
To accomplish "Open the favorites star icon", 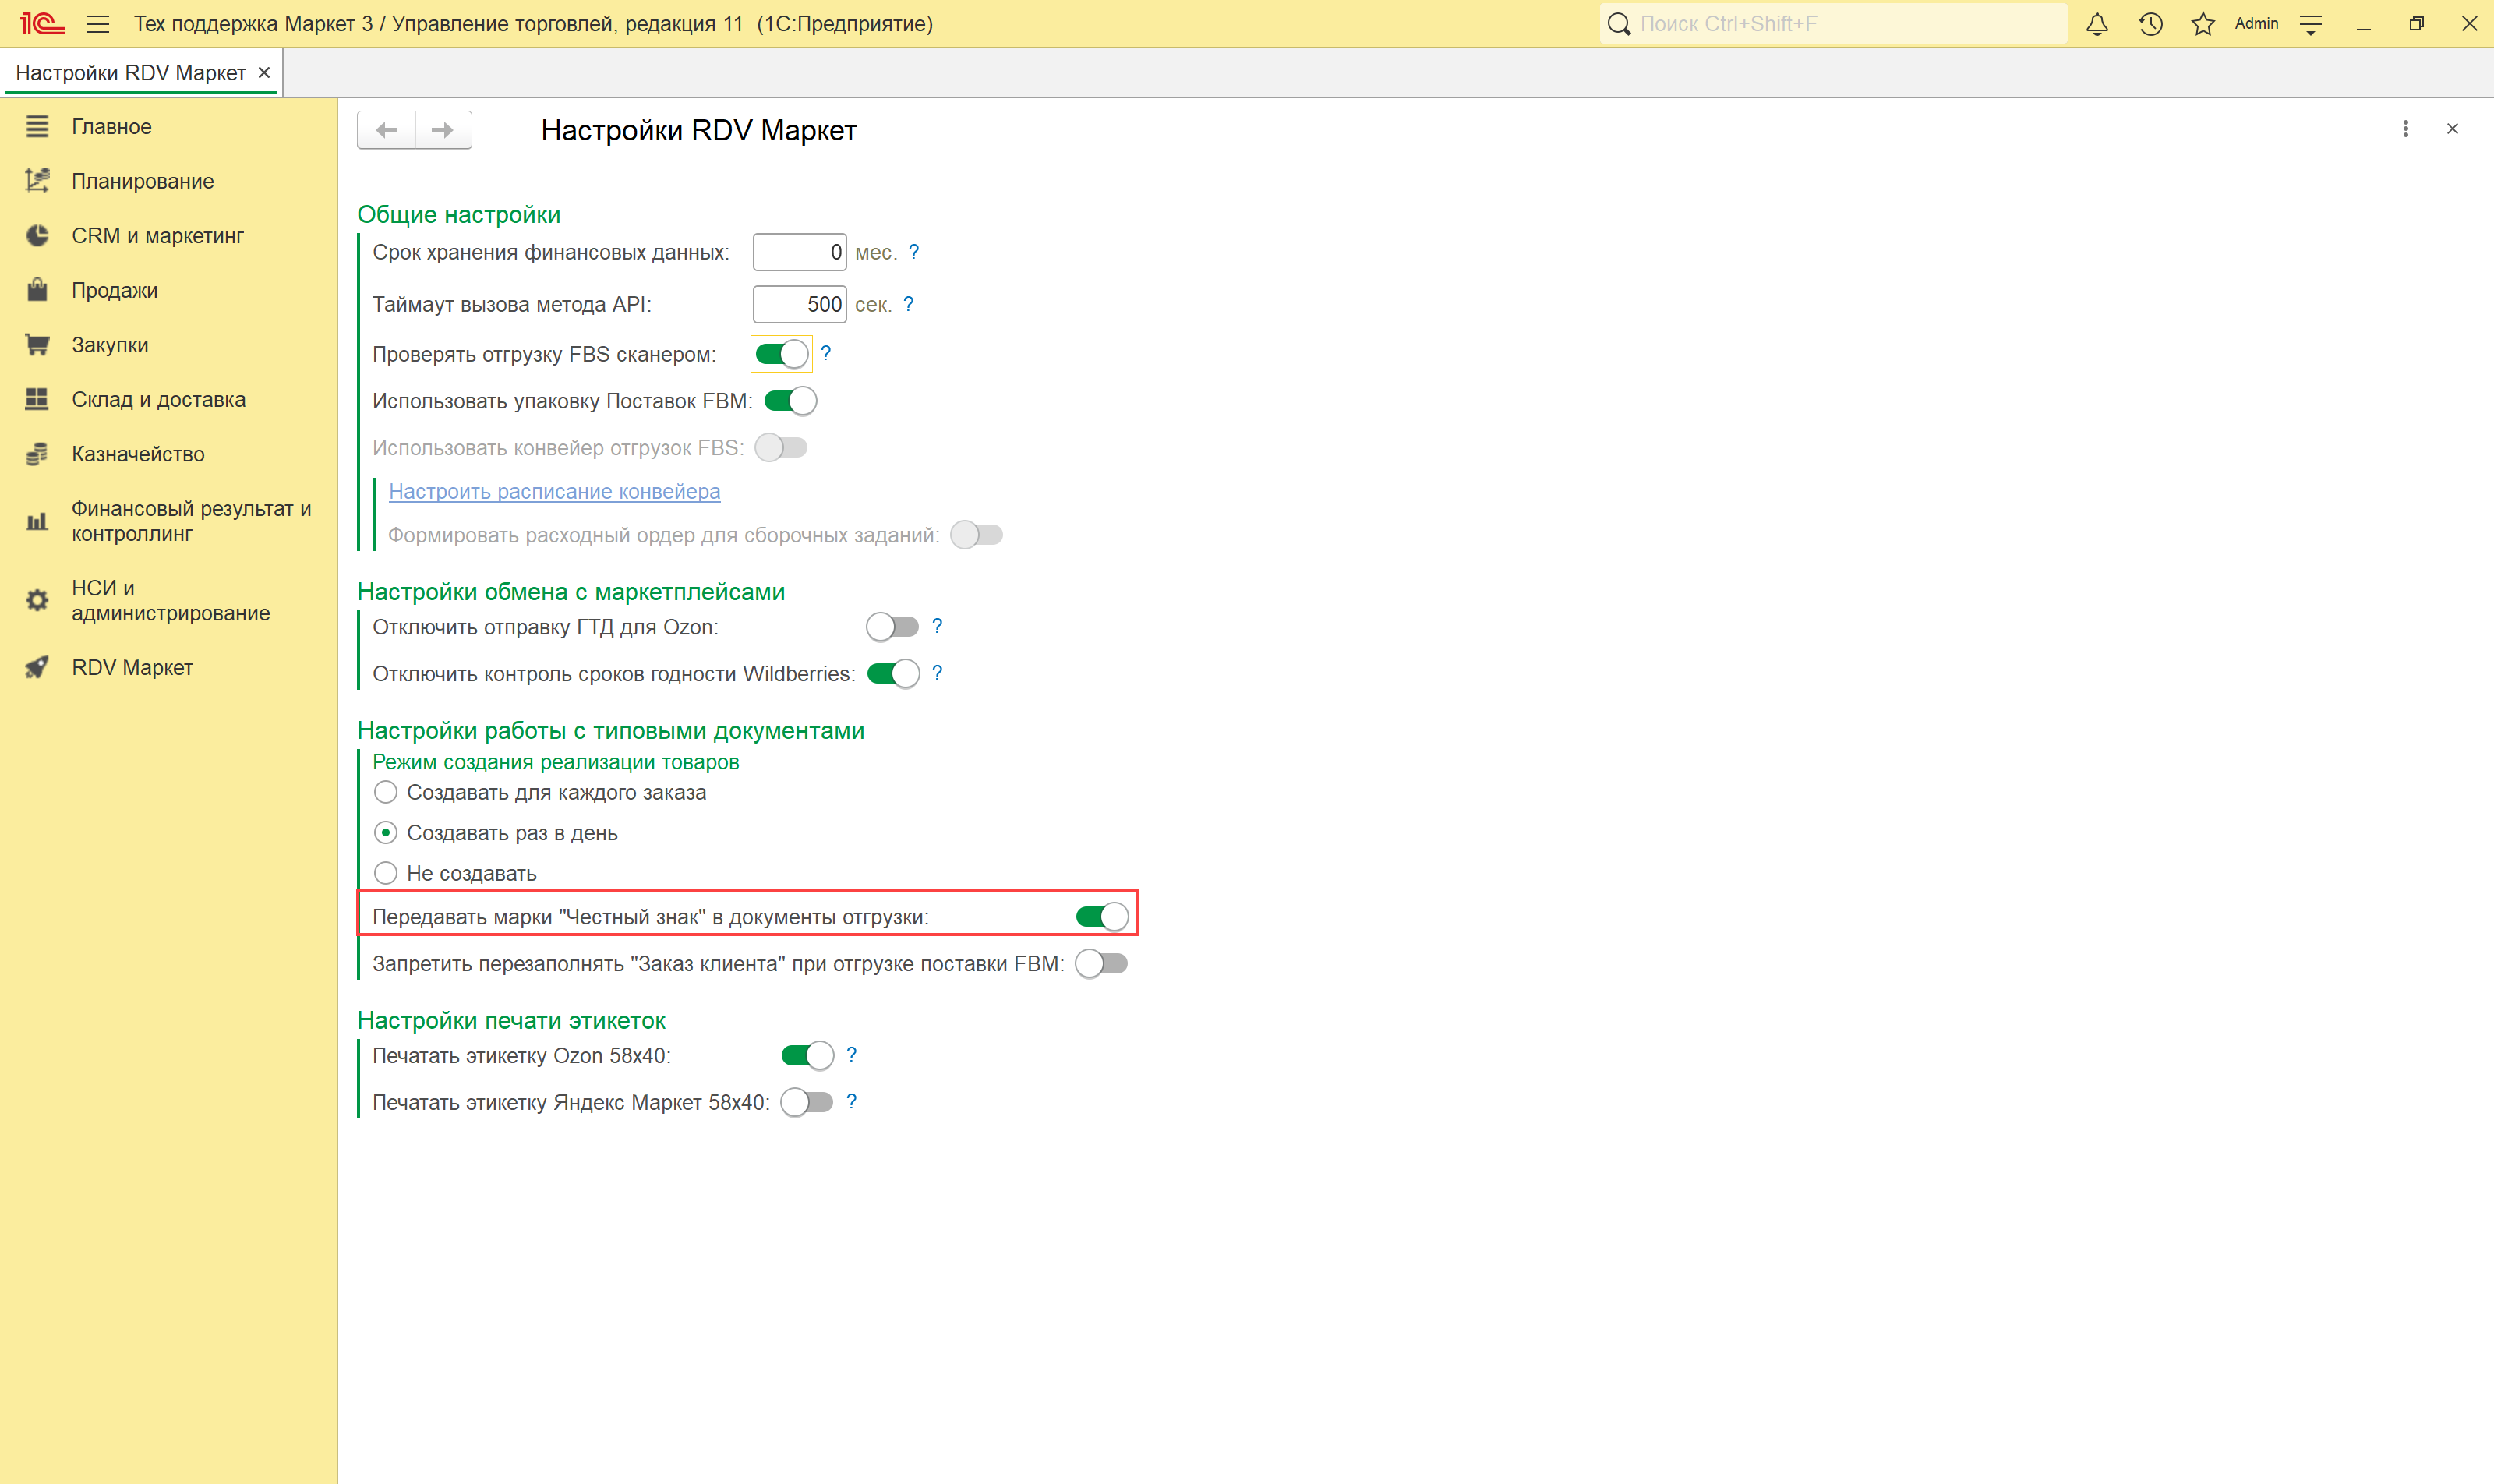I will click(x=2203, y=24).
